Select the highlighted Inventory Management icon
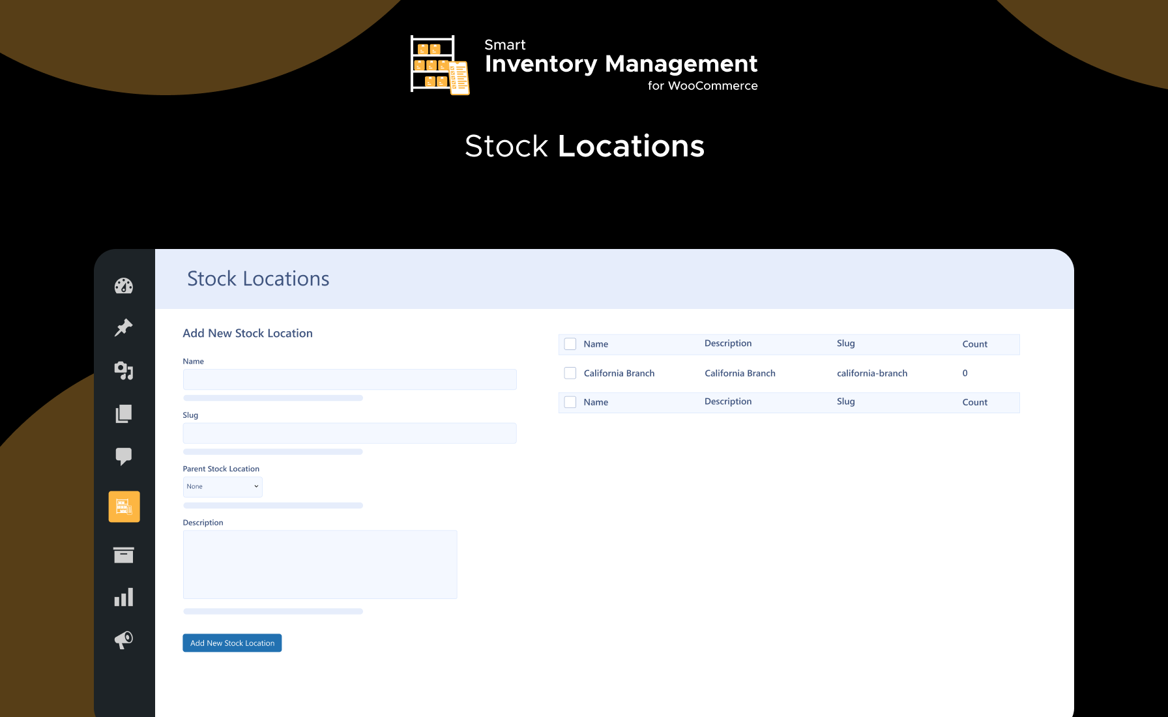The width and height of the screenshot is (1168, 717). pyautogui.click(x=124, y=506)
